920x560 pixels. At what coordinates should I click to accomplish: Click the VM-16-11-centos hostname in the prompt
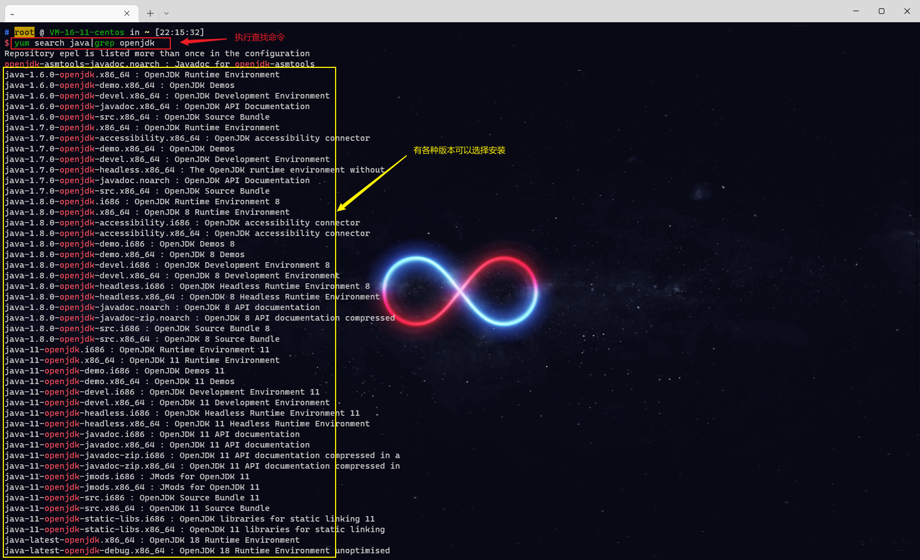tap(87, 32)
